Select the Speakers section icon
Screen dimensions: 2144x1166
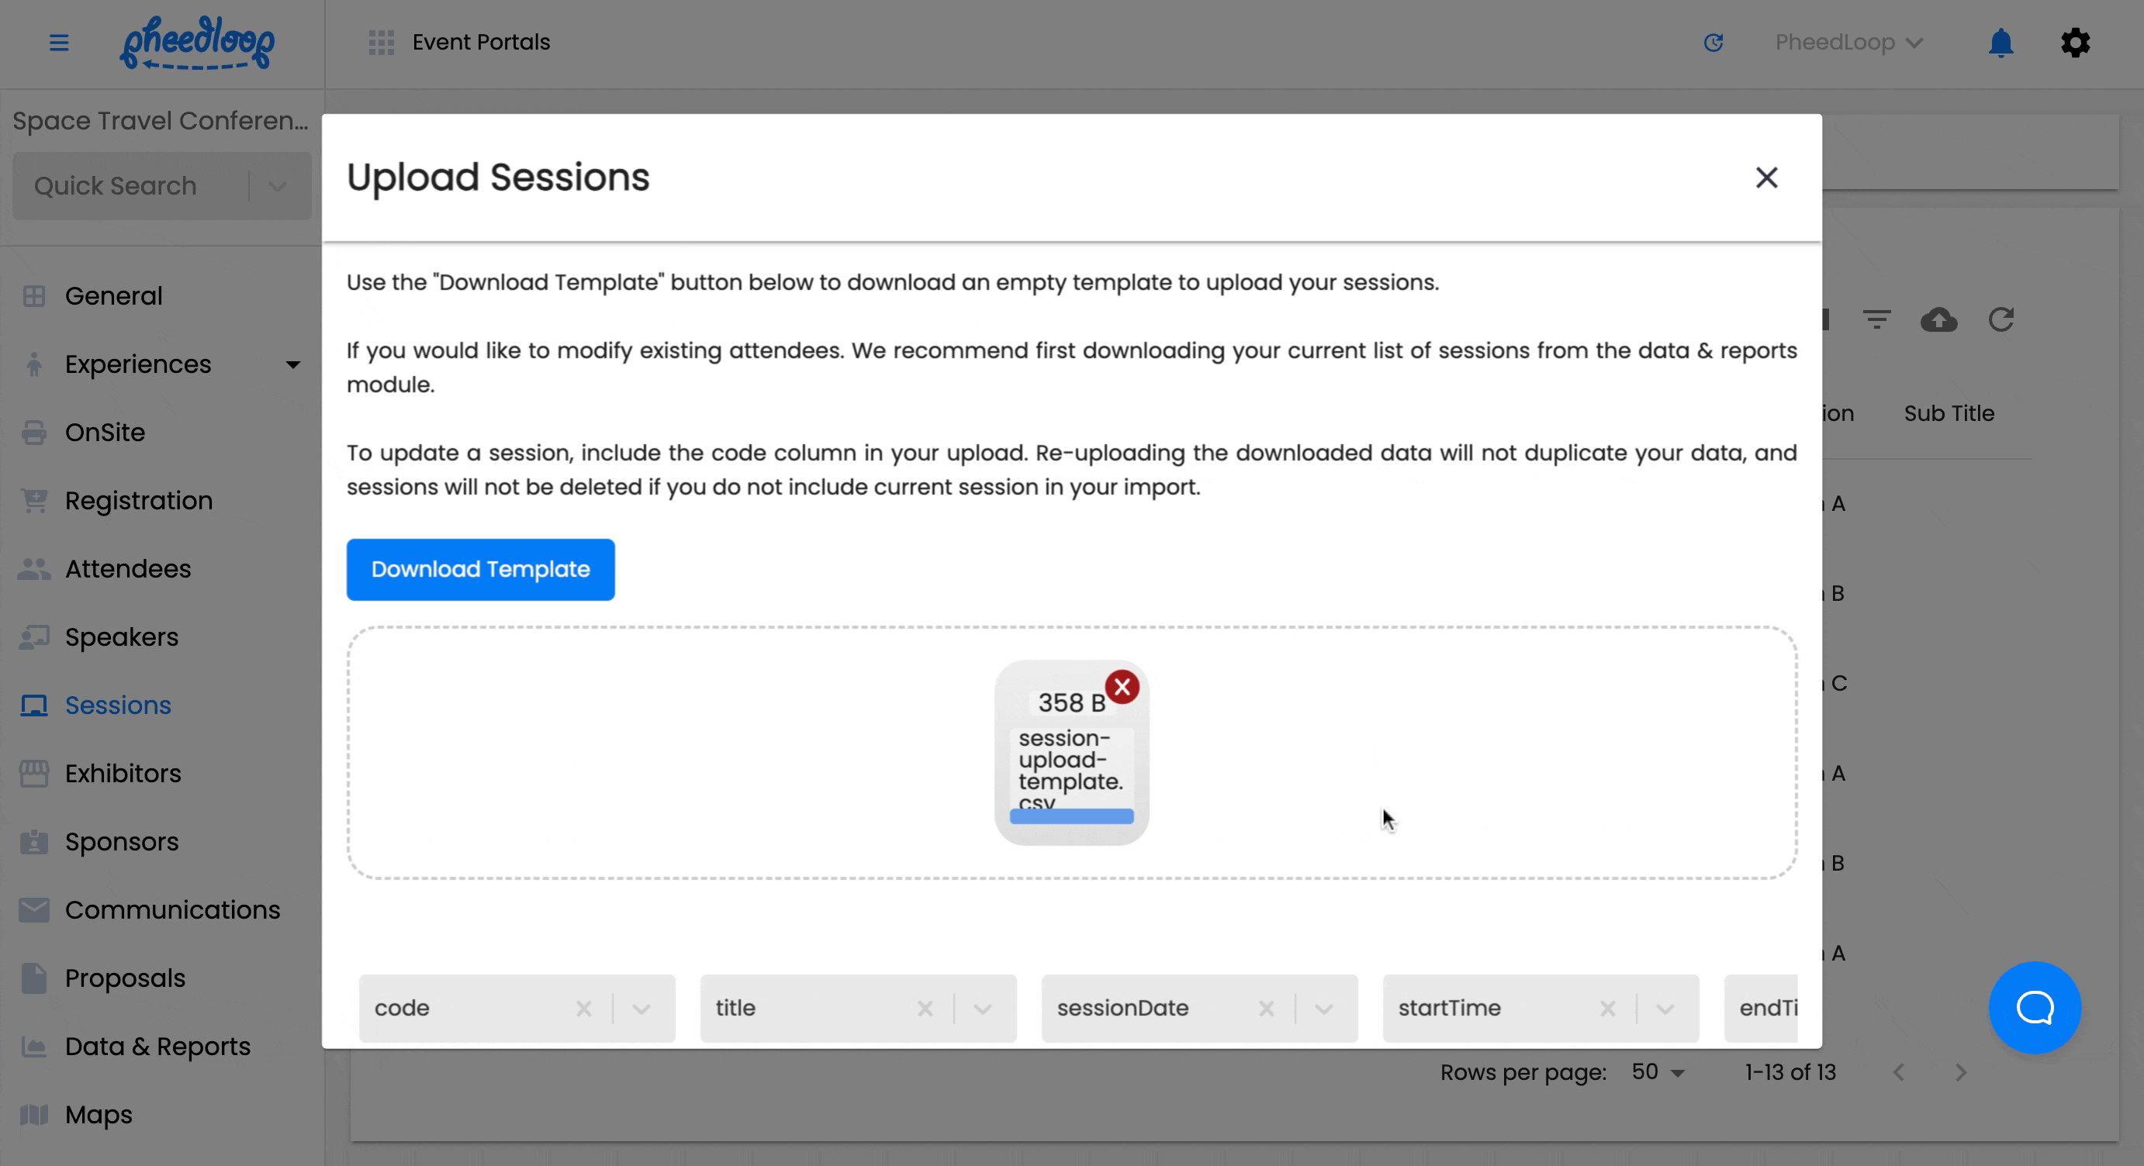[x=34, y=637]
